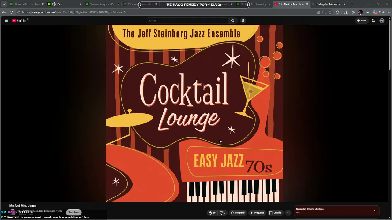Open more video actions (three dots)

tap(288, 213)
